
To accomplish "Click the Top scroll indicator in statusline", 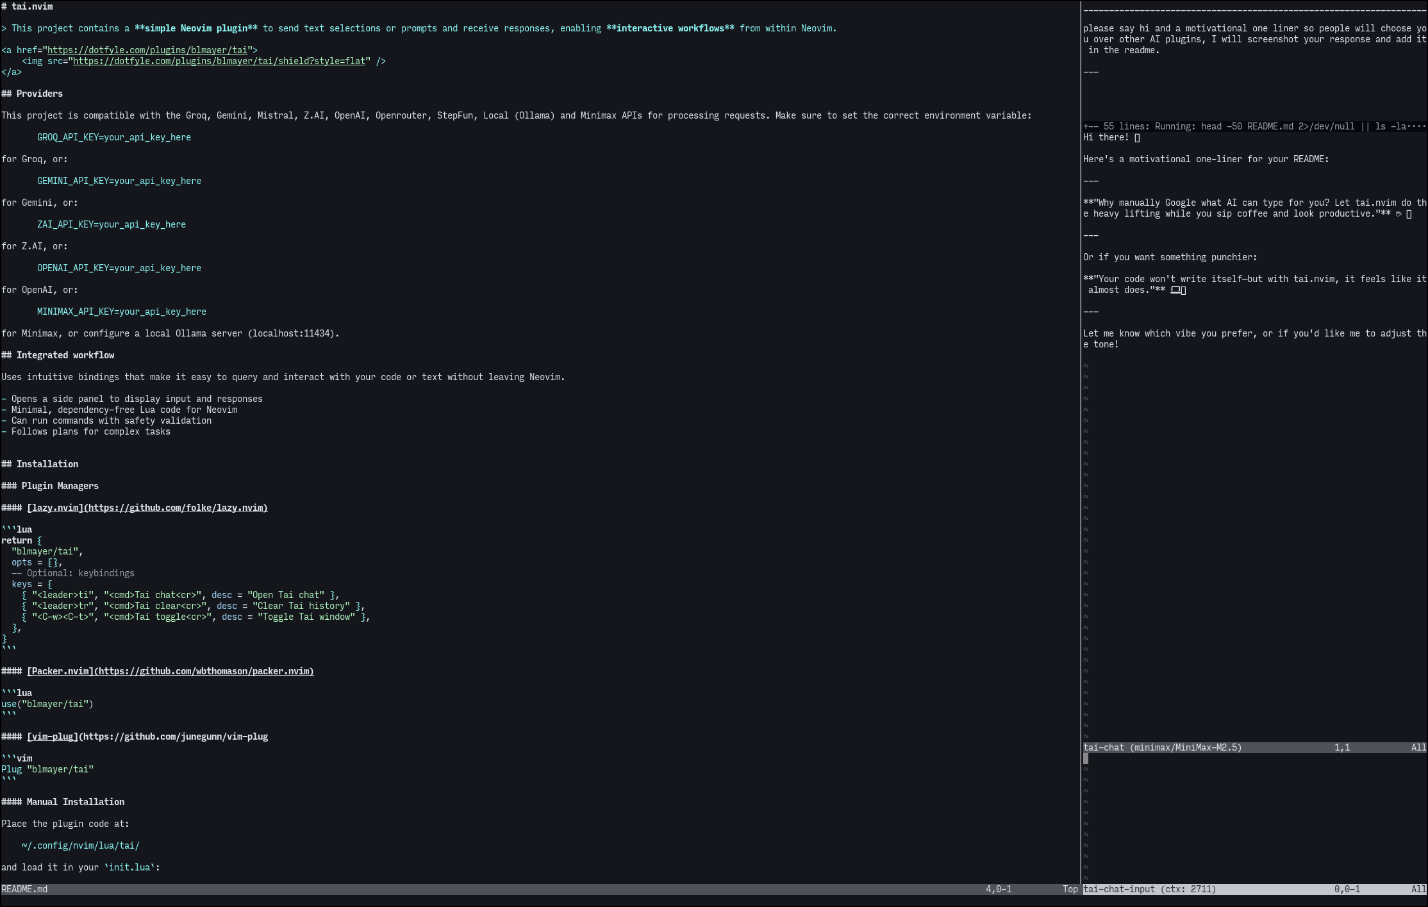I will click(1069, 889).
